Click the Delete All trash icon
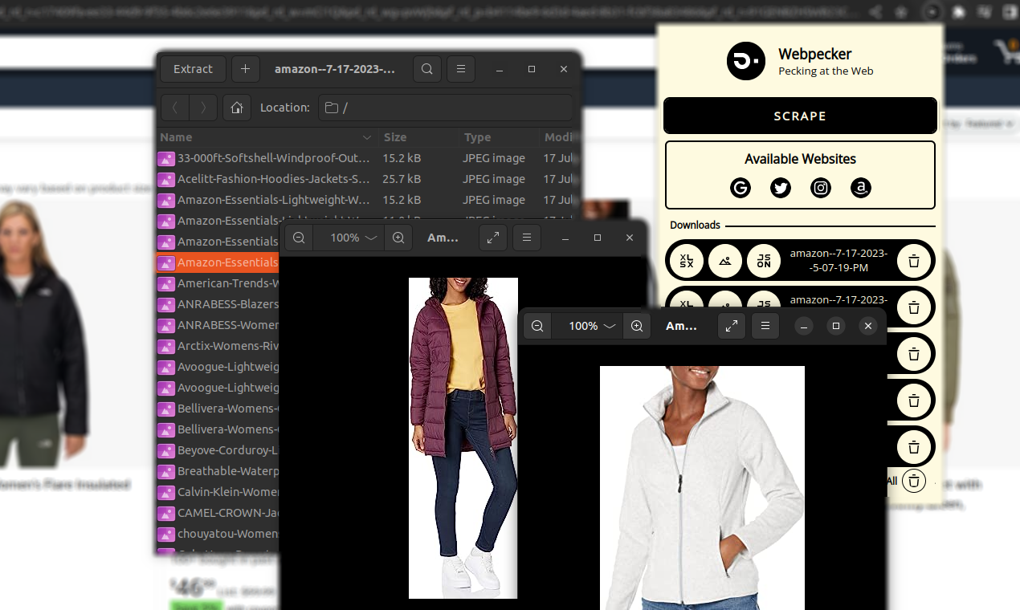Viewport: 1020px width, 610px height. click(914, 481)
